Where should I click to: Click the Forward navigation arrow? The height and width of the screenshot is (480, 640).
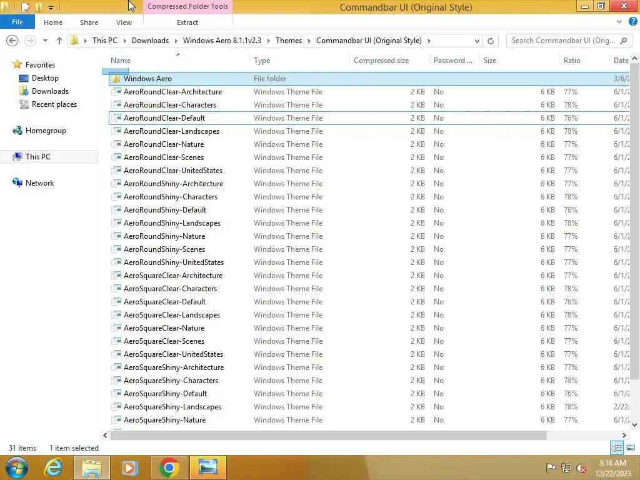30,41
